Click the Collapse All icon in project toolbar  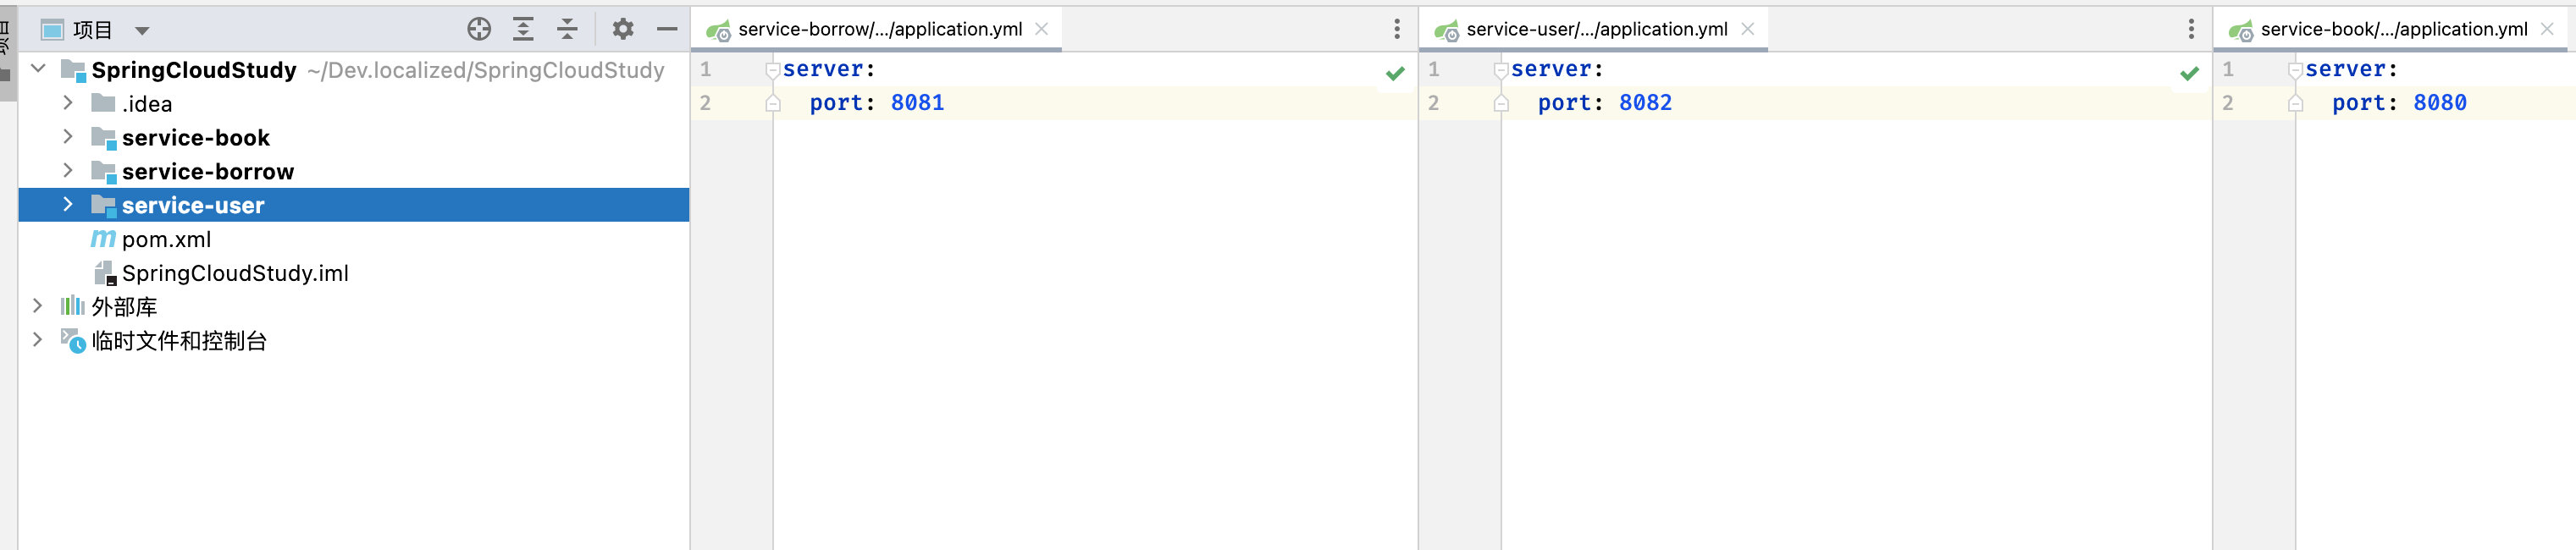click(567, 29)
